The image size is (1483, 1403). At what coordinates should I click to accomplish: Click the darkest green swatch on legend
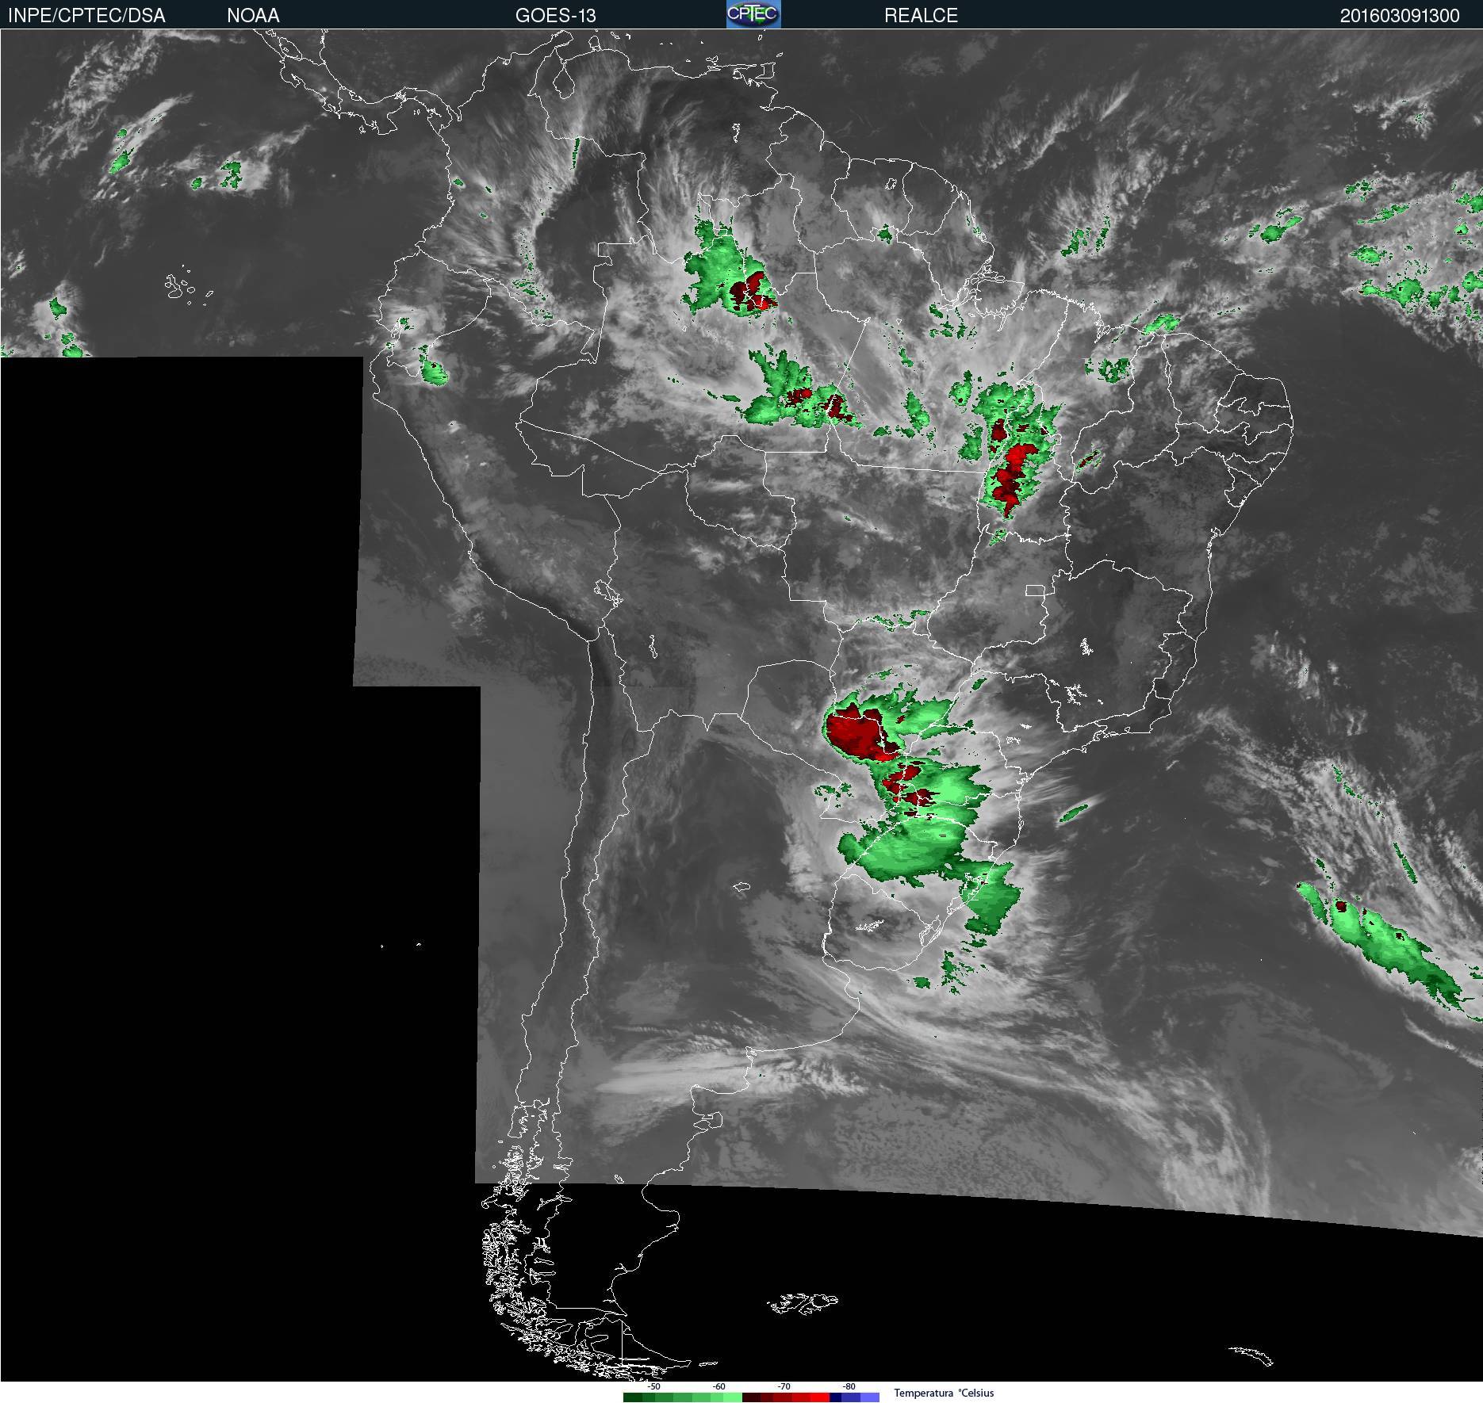click(633, 1397)
